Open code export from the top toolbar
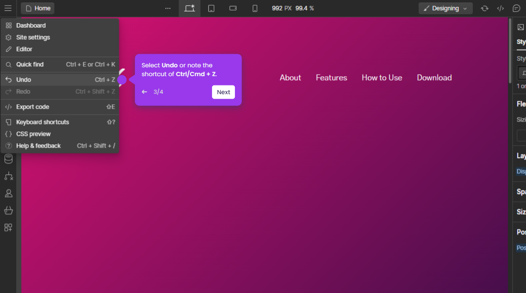This screenshot has width=526, height=293. point(500,8)
